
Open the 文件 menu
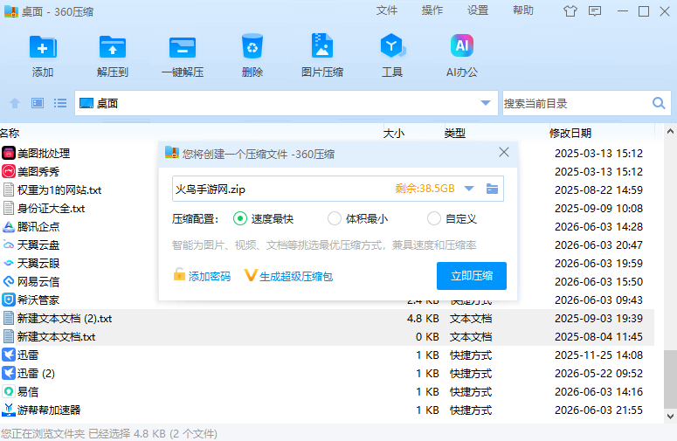coord(387,10)
